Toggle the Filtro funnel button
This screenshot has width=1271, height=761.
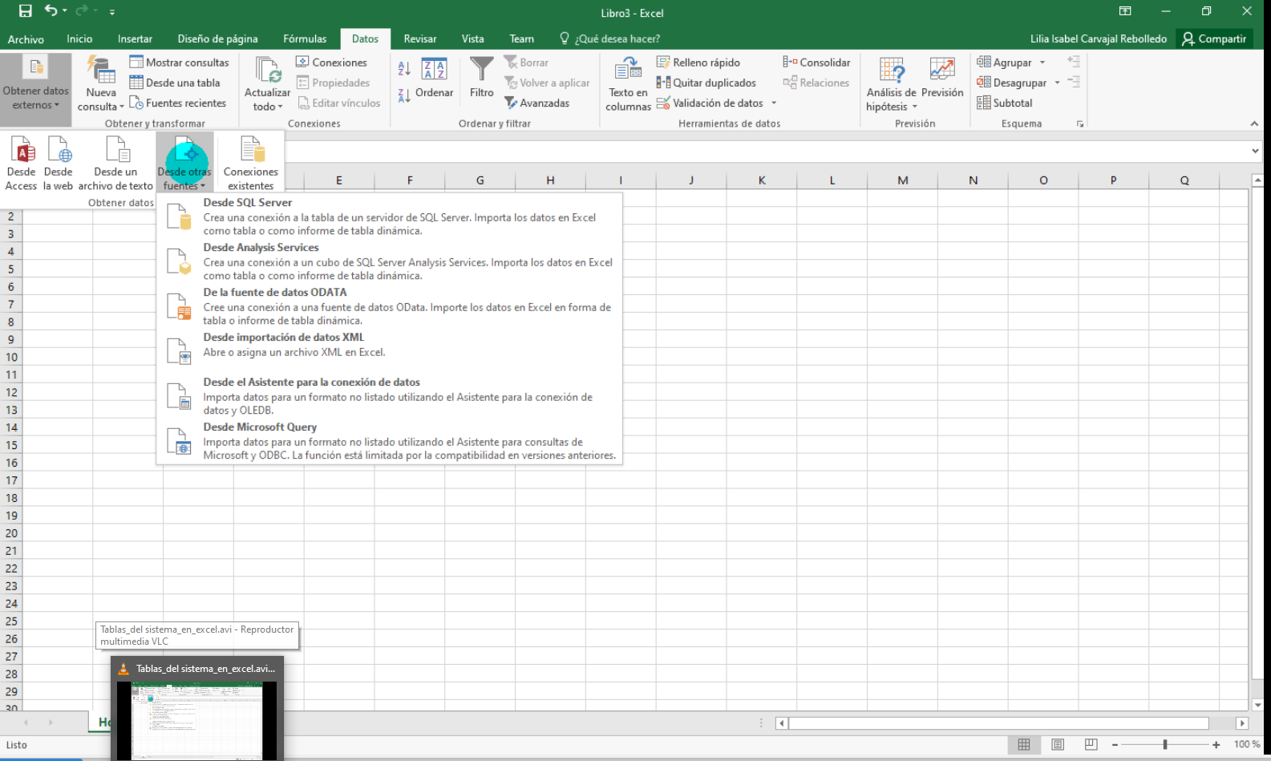[x=481, y=79]
